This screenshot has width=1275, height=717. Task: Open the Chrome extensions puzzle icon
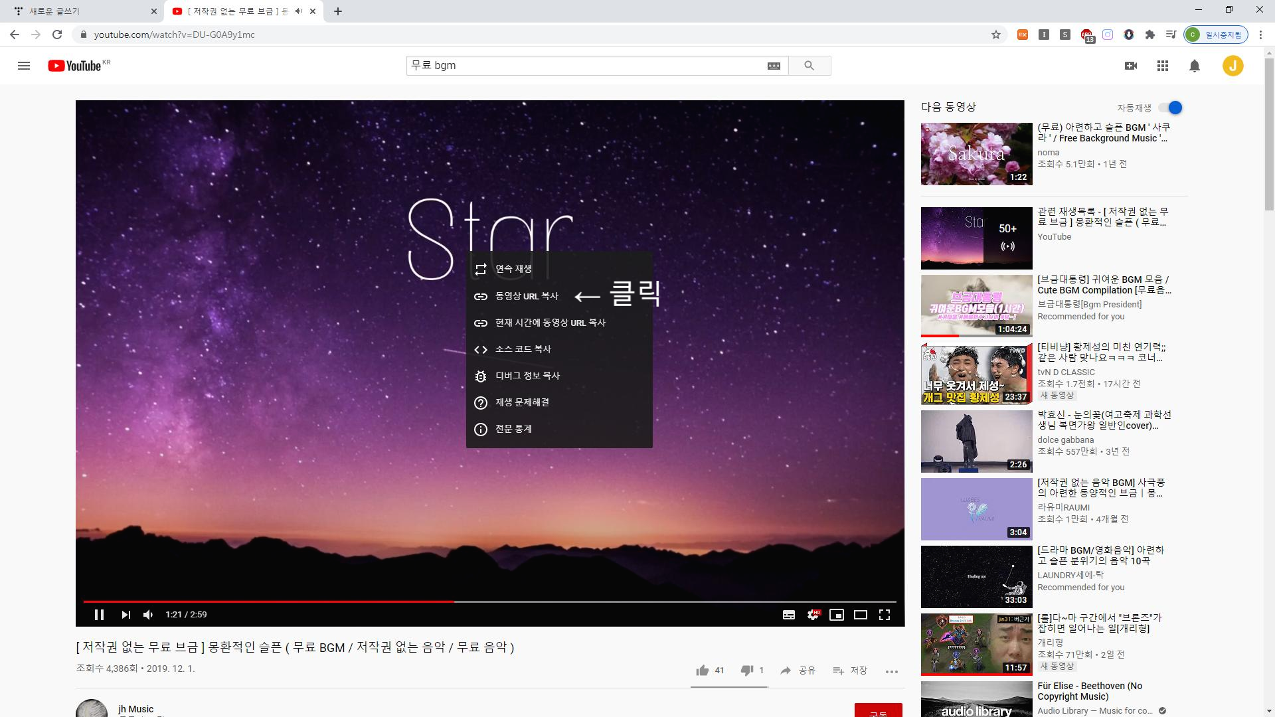point(1150,35)
